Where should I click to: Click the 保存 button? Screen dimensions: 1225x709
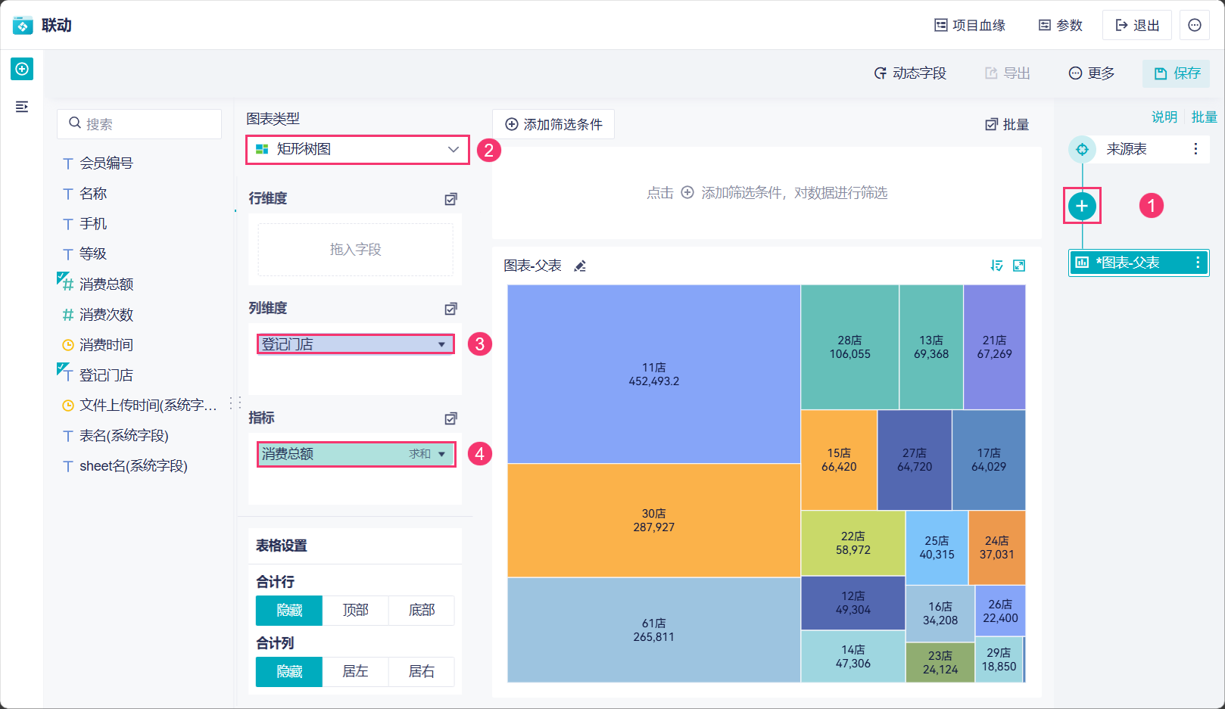(1177, 73)
